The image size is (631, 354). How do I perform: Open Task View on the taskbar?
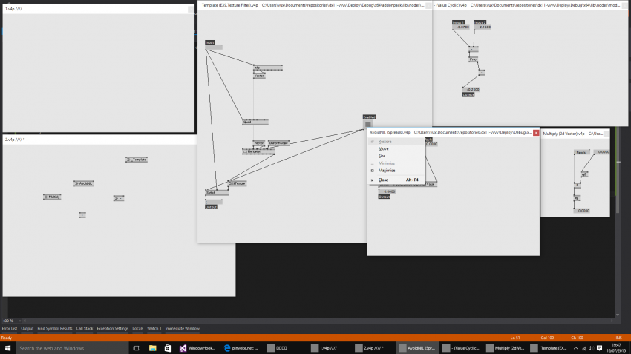click(x=137, y=347)
